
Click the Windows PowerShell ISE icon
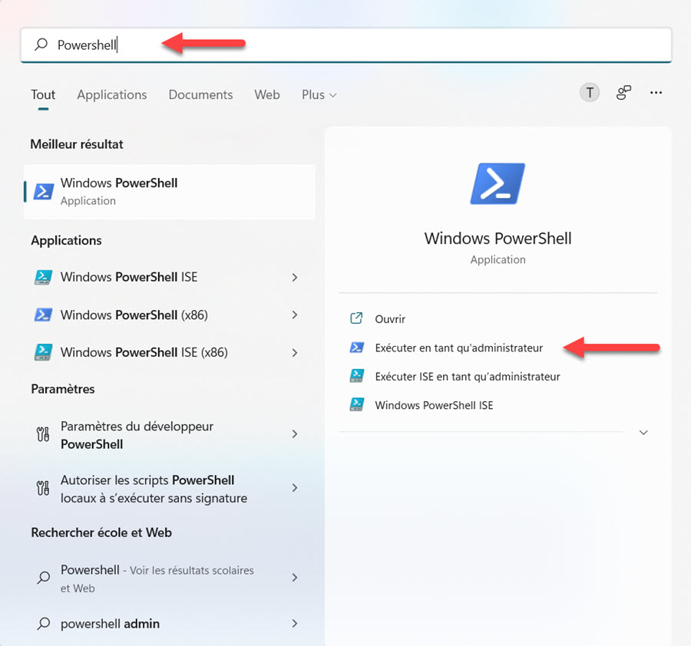point(43,278)
